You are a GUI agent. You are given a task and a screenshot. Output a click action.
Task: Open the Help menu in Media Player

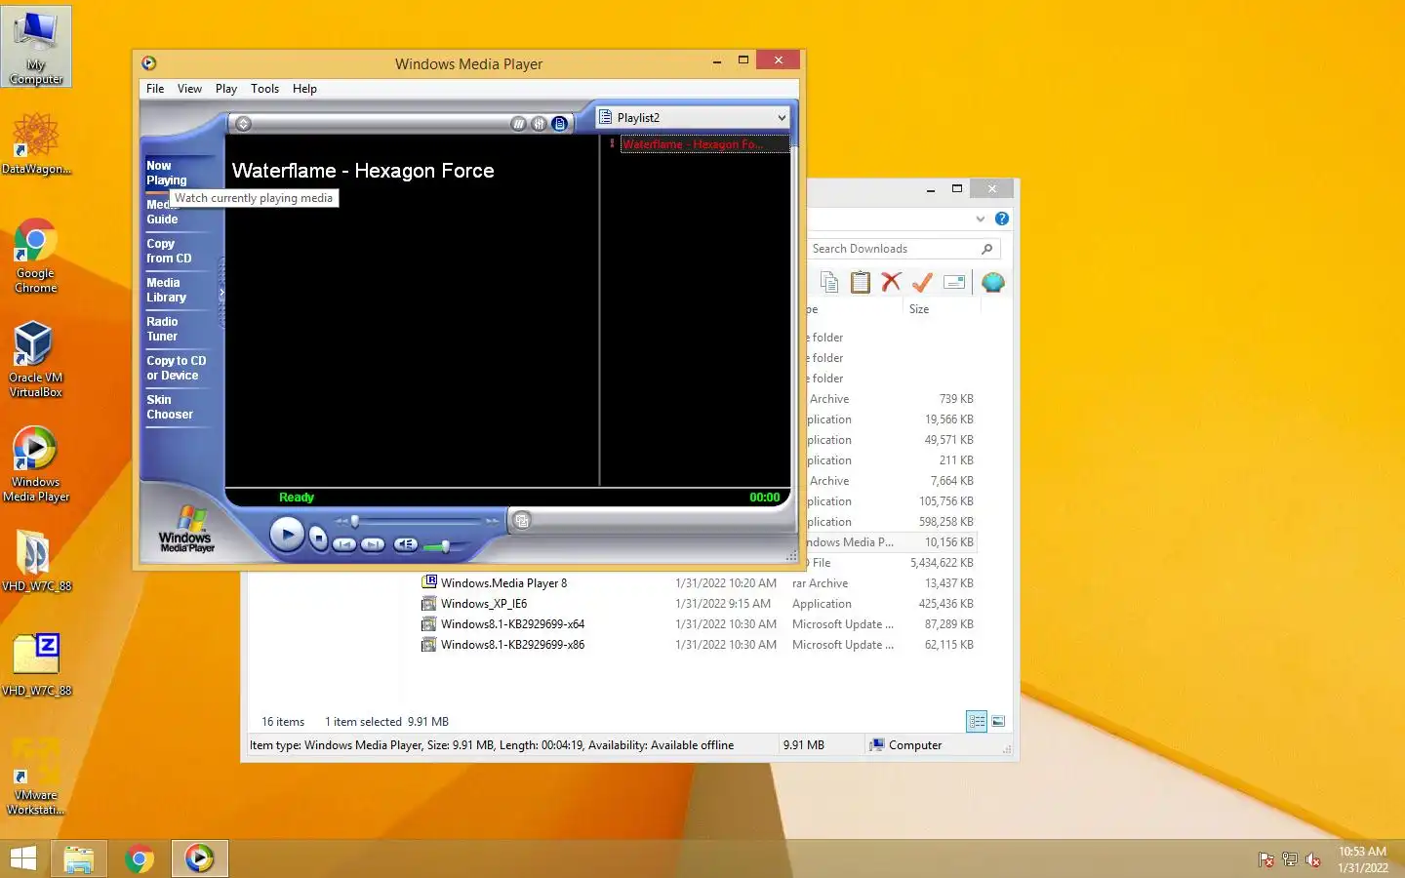pyautogui.click(x=304, y=89)
